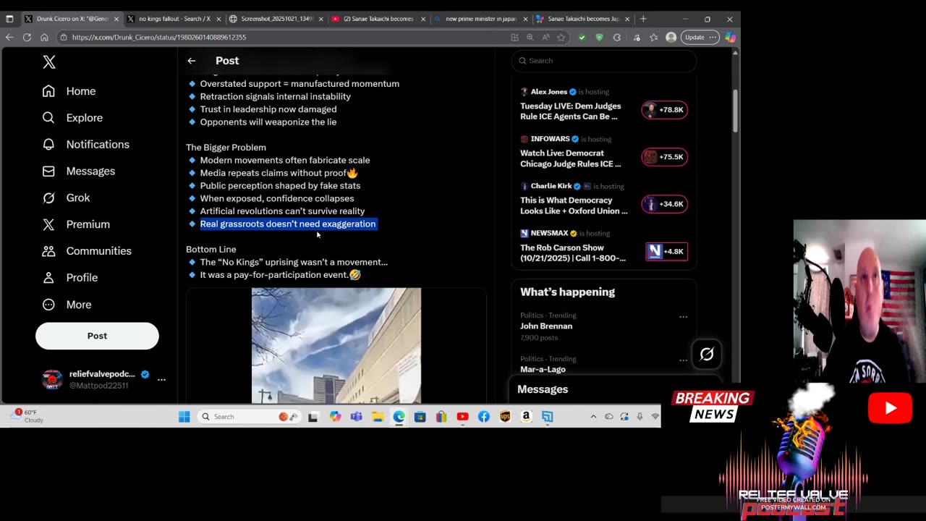Go to browser home page
The height and width of the screenshot is (521, 926).
[x=44, y=37]
